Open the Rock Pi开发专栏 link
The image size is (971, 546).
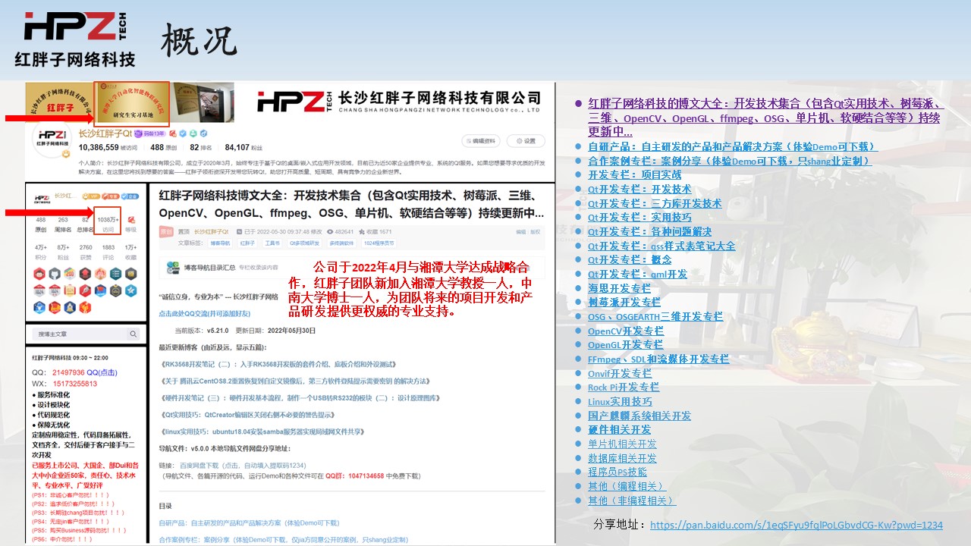(x=624, y=388)
